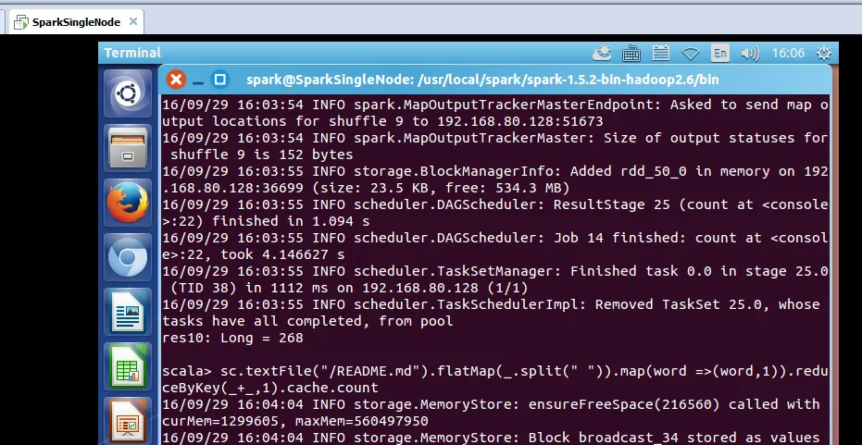Switch to the SparkSingleNode VM tab
This screenshot has height=445, width=862.
point(77,22)
